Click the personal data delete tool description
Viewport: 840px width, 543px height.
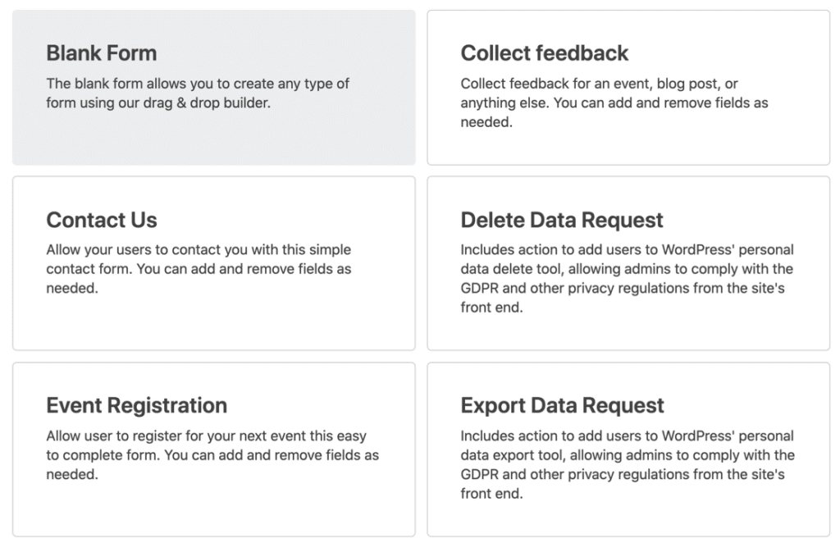pos(627,279)
